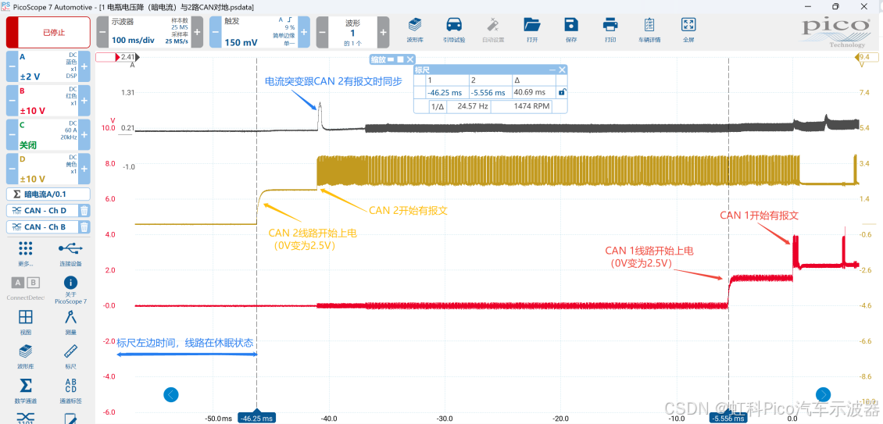
Task: Go to previous 波形 buffer with minus
Action: [x=322, y=32]
